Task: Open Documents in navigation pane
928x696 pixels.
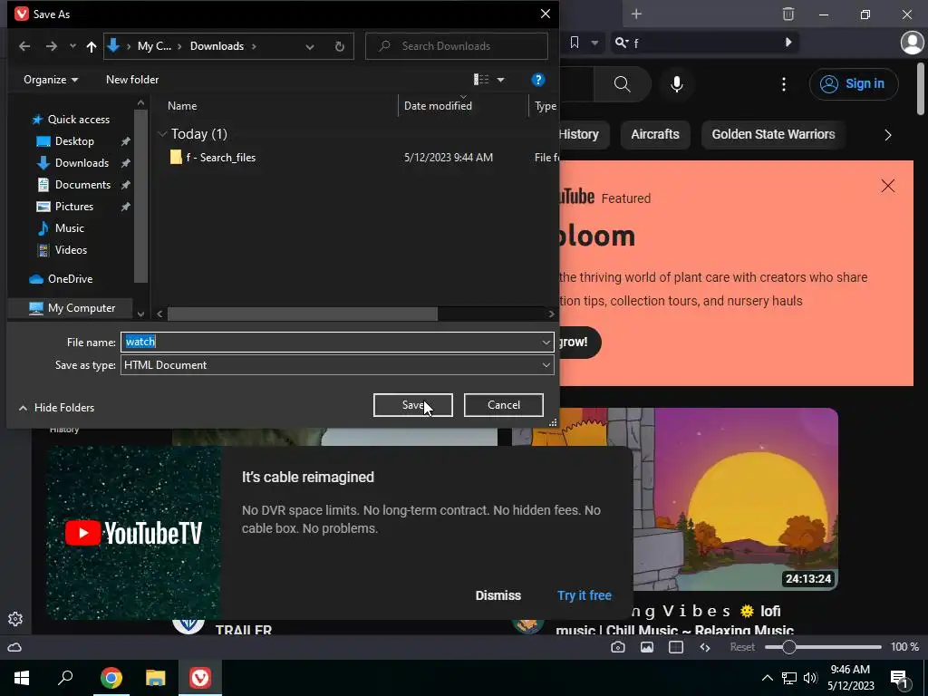Action: [82, 185]
